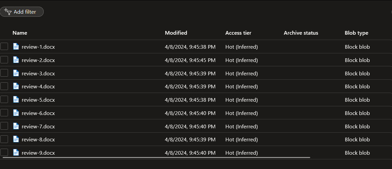
Task: Click the Blob type column header
Action: [x=356, y=33]
